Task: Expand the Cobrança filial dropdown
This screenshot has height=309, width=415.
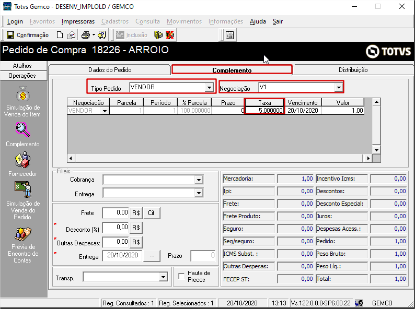Action: (x=199, y=180)
